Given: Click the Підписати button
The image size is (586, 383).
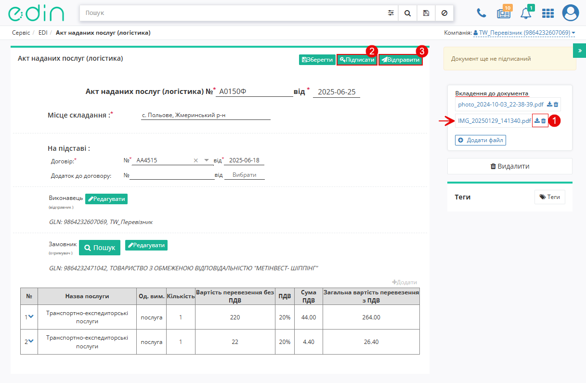Looking at the screenshot, I should click(357, 60).
